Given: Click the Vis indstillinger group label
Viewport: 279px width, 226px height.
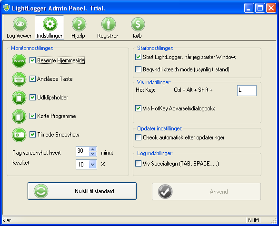Looking at the screenshot, I should (x=154, y=82).
